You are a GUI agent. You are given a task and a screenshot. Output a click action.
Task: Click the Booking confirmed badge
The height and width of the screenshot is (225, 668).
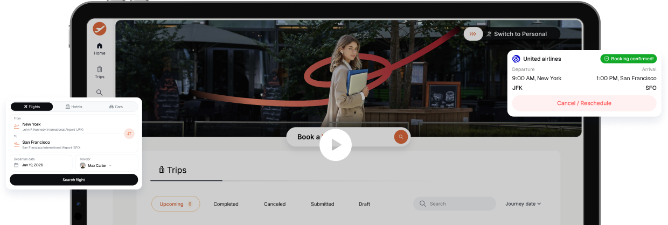point(629,59)
